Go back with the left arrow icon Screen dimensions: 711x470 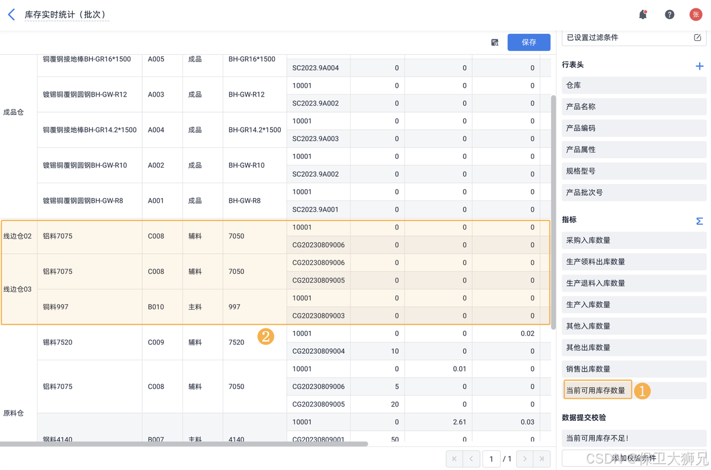11,14
